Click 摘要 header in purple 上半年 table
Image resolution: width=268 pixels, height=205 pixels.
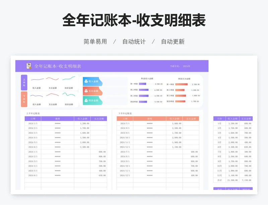58,119
